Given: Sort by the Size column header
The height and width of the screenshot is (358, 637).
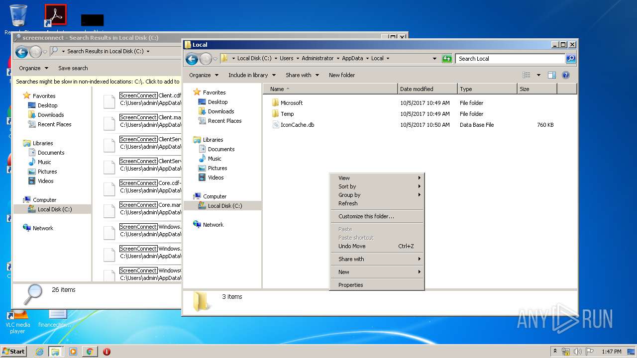Looking at the screenshot, I should (537, 89).
